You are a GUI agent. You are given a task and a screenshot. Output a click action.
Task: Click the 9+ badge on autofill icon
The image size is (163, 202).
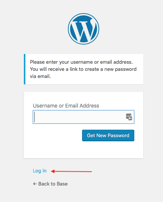[x=130, y=118]
